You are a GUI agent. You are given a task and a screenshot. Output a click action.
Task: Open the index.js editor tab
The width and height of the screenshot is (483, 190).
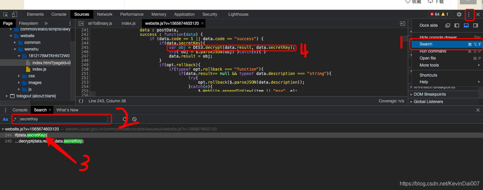[x=129, y=23]
